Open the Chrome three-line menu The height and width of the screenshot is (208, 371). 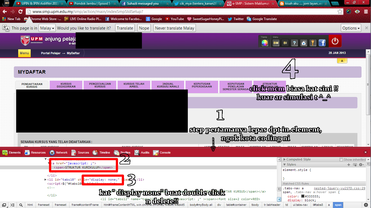(366, 12)
